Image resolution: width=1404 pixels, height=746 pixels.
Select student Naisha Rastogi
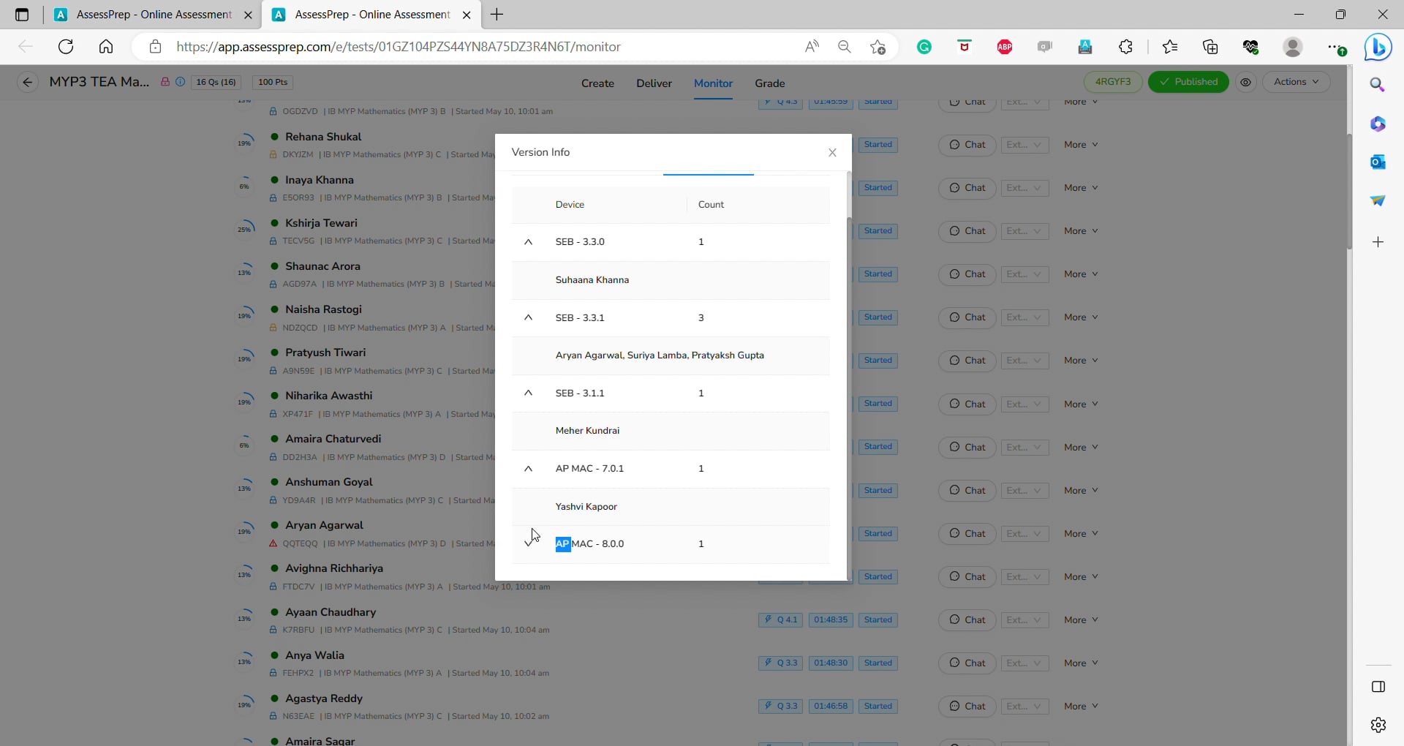click(323, 309)
